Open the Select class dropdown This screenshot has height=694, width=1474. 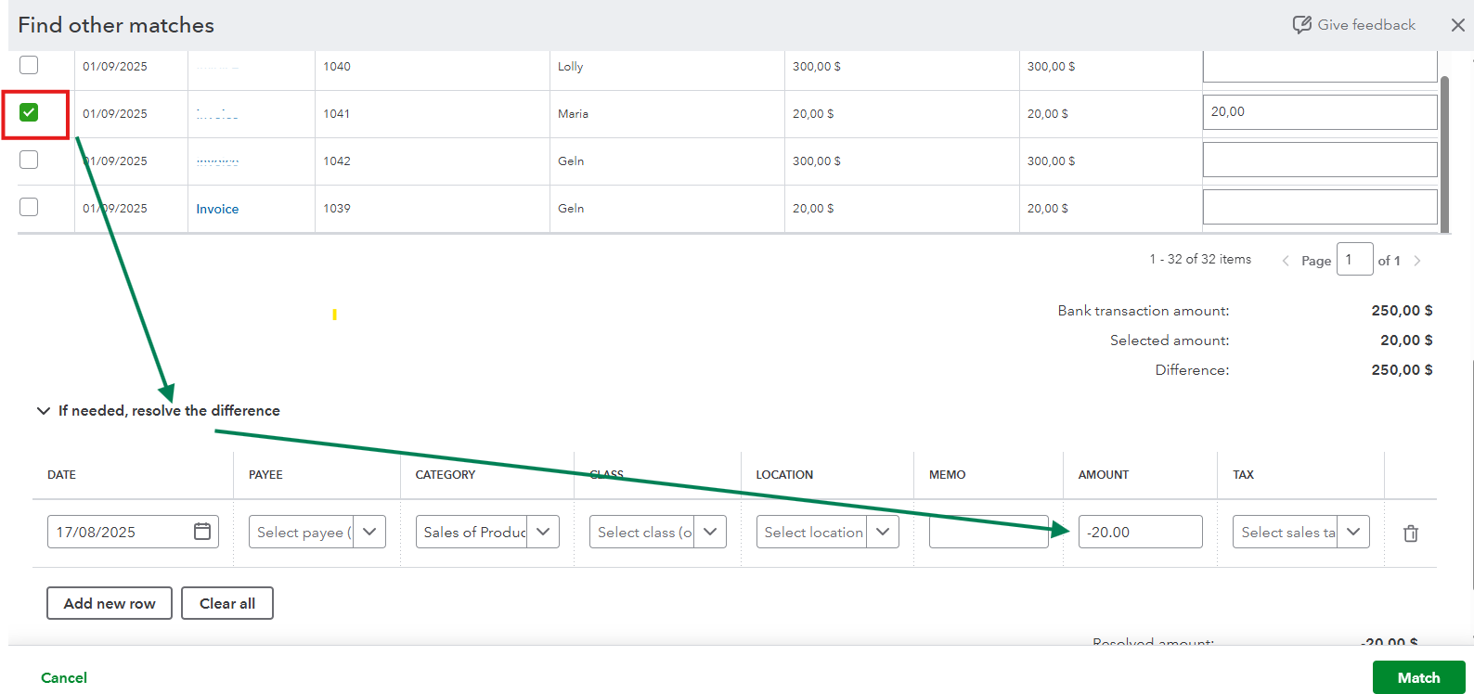pyautogui.click(x=710, y=532)
